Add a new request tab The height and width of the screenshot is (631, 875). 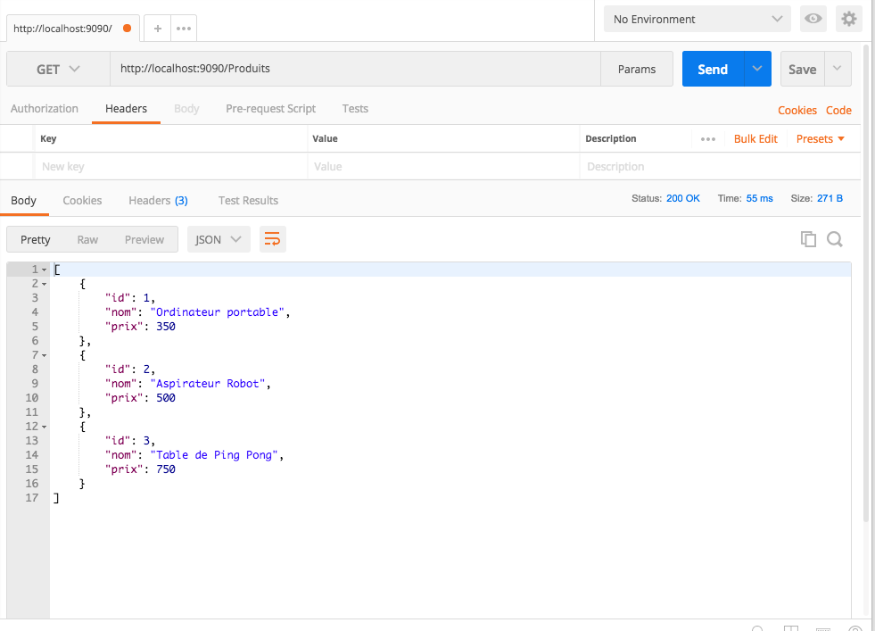point(158,29)
